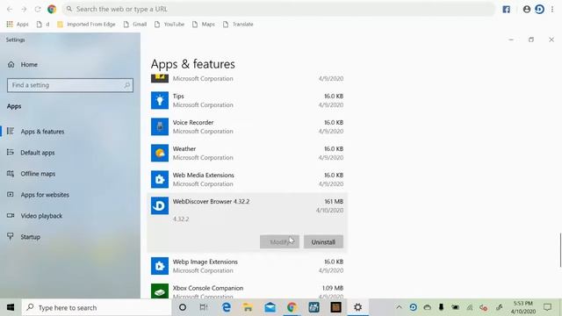
Task: Click the Voice Recorder app icon
Action: [x=160, y=126]
